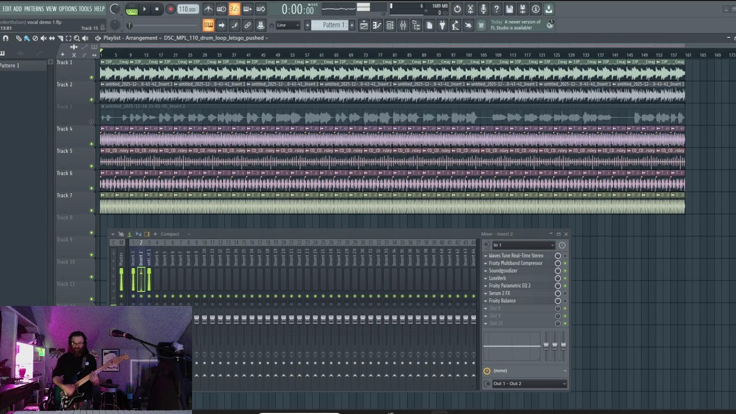
Task: Select the playlist mute tool
Action: [x=43, y=38]
